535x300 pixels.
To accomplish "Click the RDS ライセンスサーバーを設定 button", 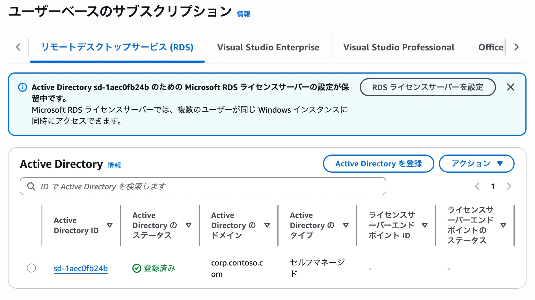I will click(x=427, y=87).
